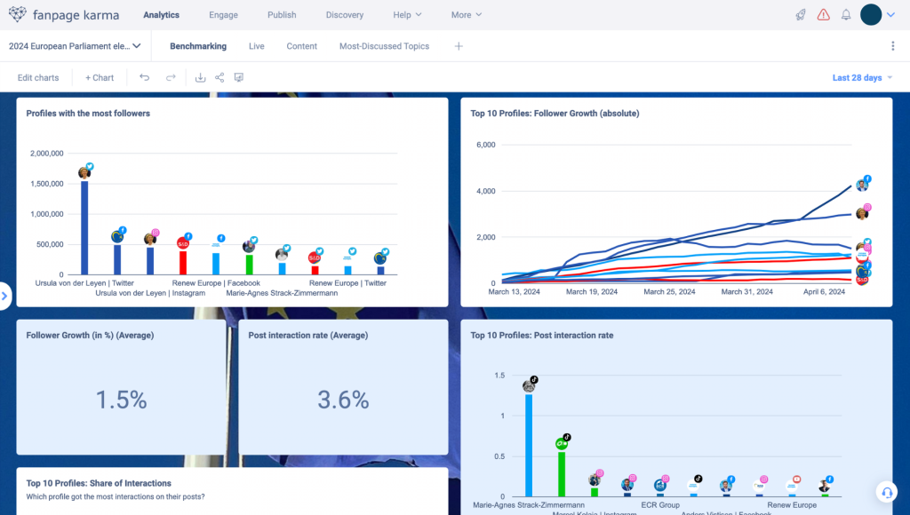
Task: Expand the Help menu
Action: tap(408, 15)
